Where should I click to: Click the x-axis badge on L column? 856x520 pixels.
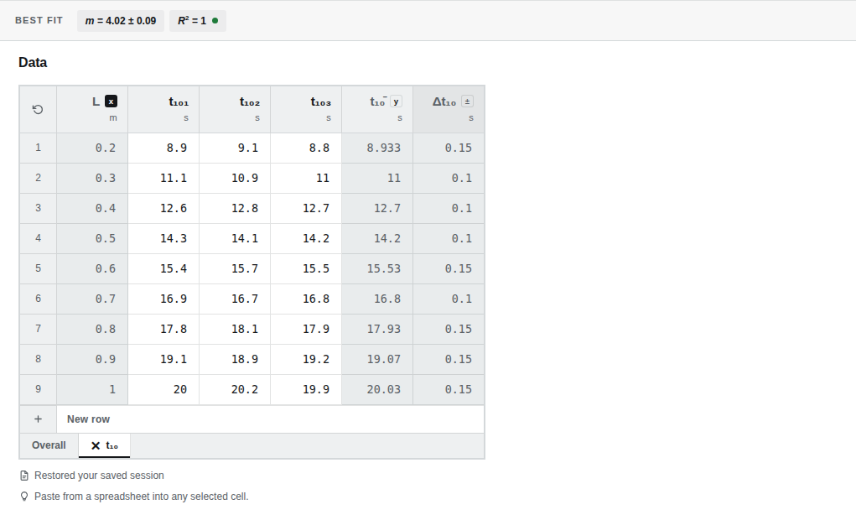pyautogui.click(x=111, y=101)
